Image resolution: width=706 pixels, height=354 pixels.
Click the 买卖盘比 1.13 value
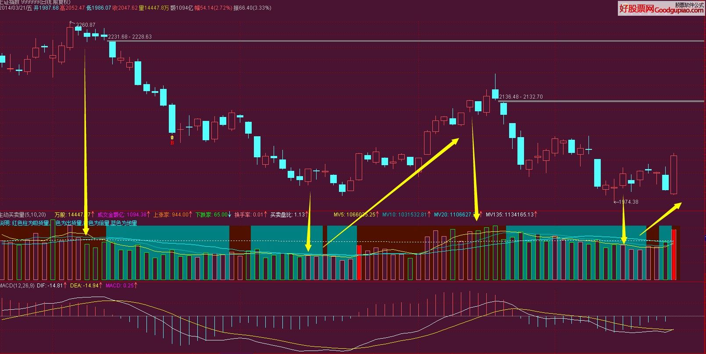(289, 215)
